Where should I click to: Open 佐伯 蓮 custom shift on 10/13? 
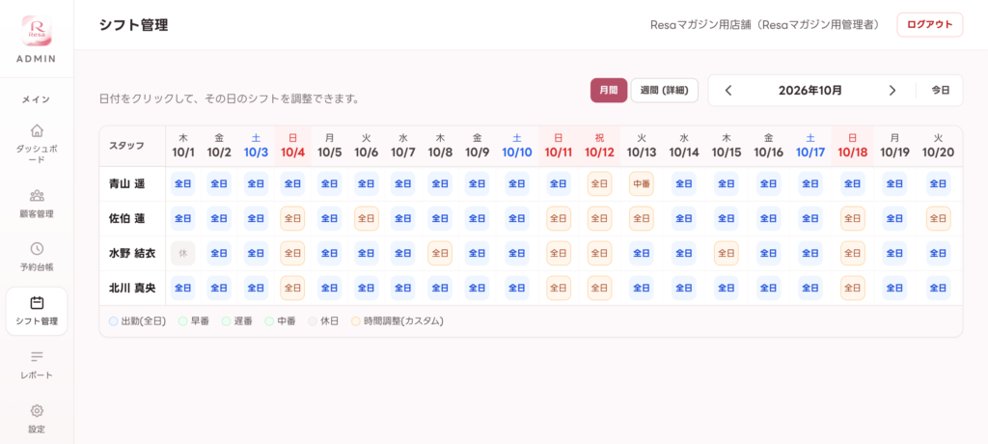pos(642,218)
